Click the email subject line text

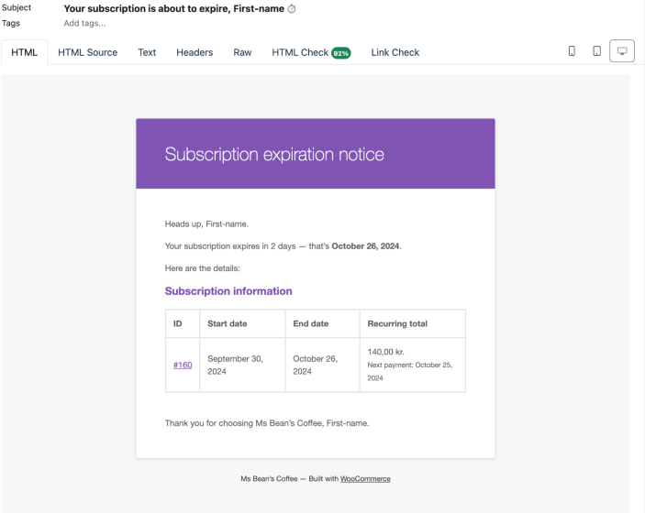click(x=173, y=8)
